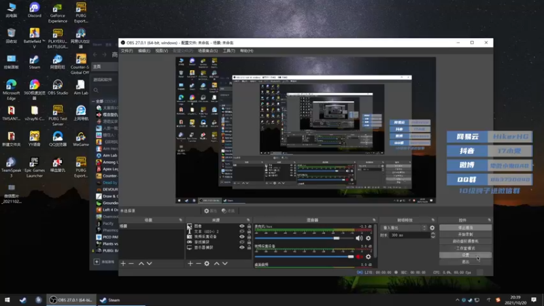Open Epic Games Launcher desktop icon
Viewport: 544px width, 306px height.
[35, 167]
